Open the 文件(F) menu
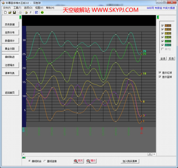This screenshot has width=178, height=168. tap(7, 8)
